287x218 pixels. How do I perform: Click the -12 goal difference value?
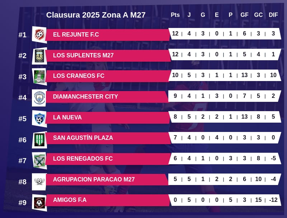click(273, 200)
